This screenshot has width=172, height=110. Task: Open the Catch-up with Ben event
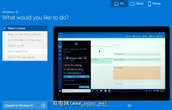[x=102, y=61]
